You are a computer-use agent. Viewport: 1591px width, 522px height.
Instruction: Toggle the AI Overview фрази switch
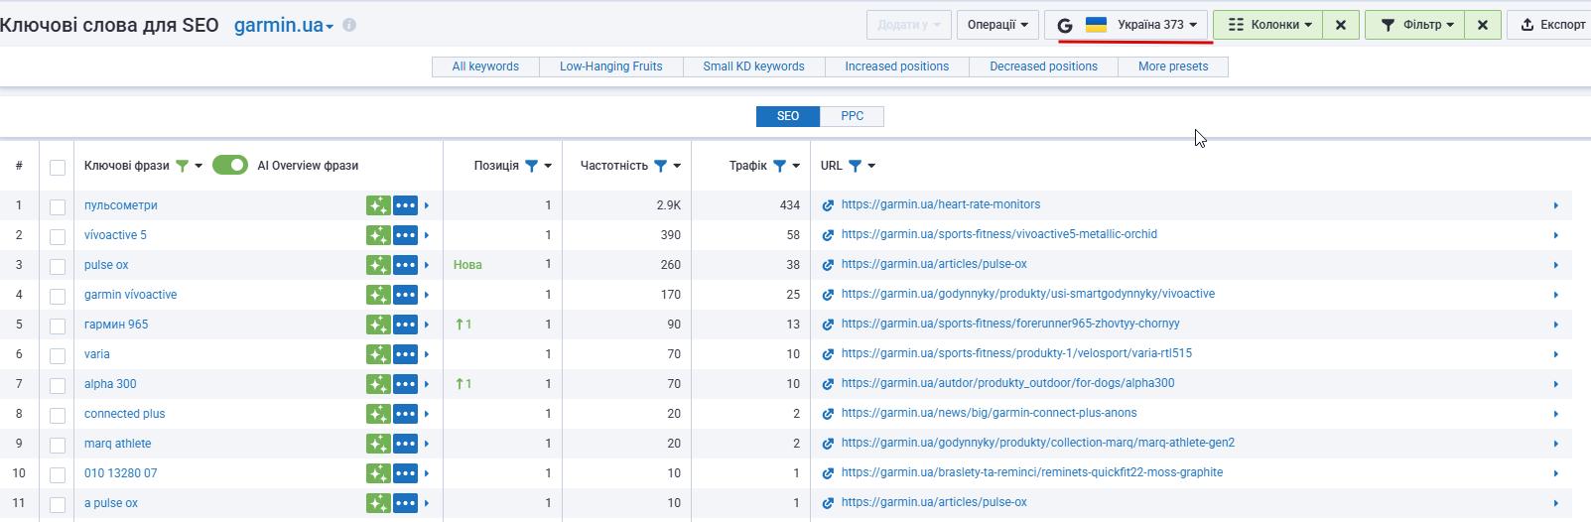(x=230, y=165)
